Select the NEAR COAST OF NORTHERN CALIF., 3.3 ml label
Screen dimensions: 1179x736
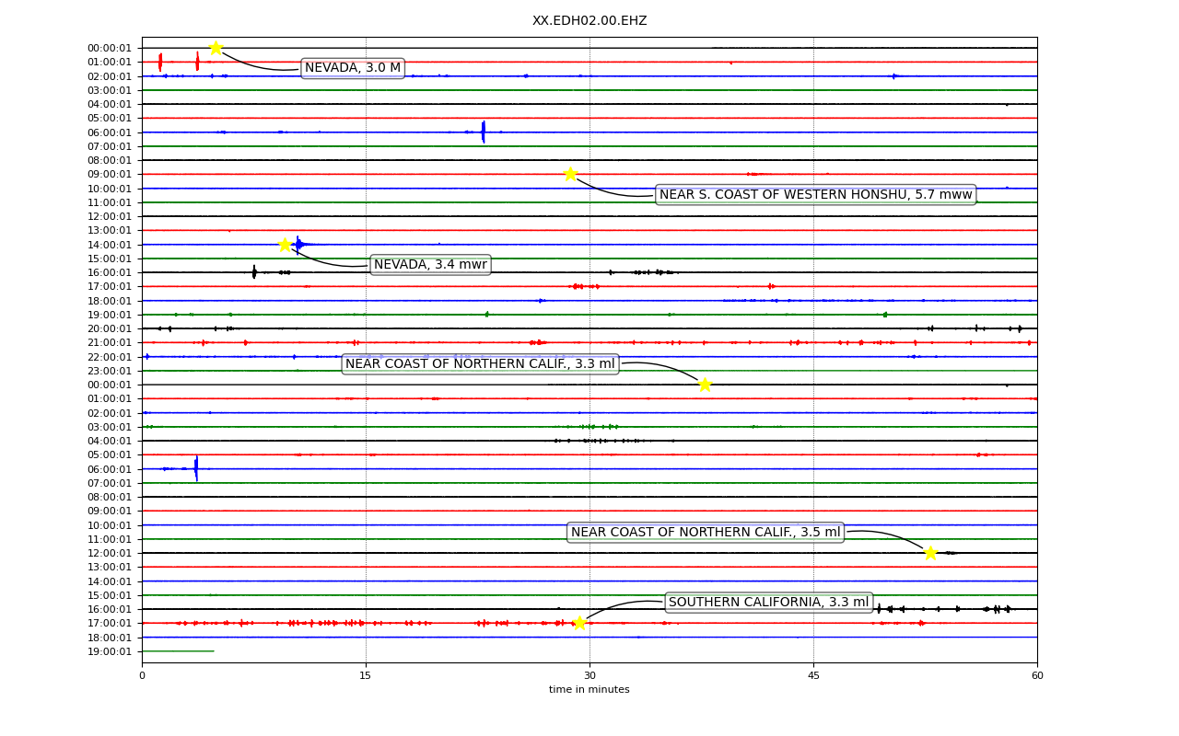click(x=480, y=364)
